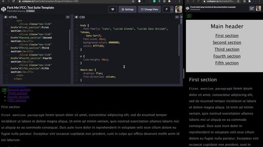Click the '#main-doc {' selector in CSS

(x=88, y=70)
